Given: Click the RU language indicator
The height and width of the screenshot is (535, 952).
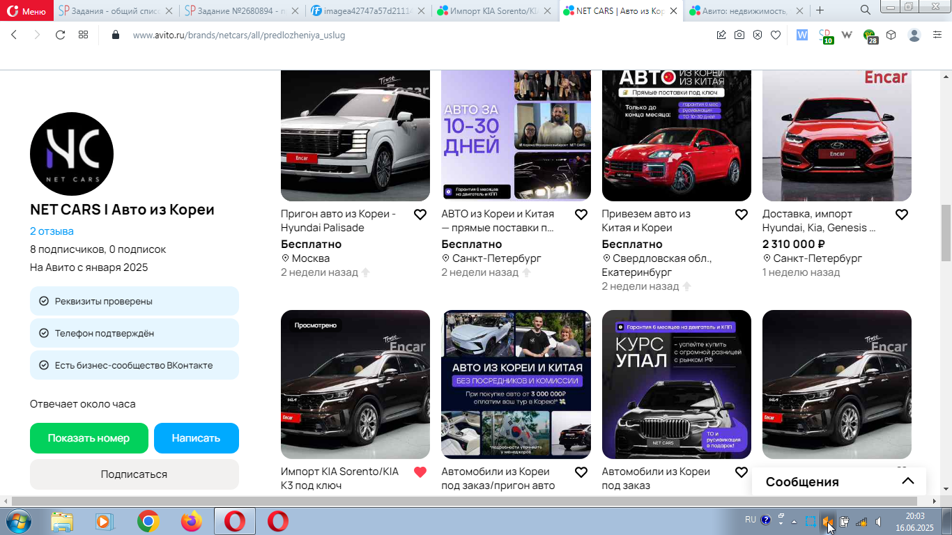Looking at the screenshot, I should pos(750,520).
